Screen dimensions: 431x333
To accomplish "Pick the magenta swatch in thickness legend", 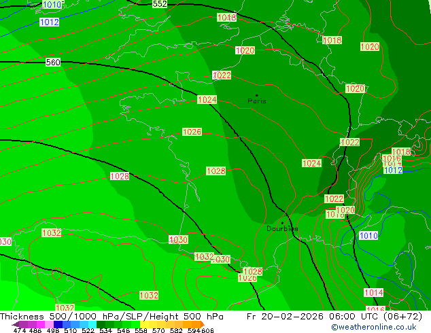I will click(40, 324).
